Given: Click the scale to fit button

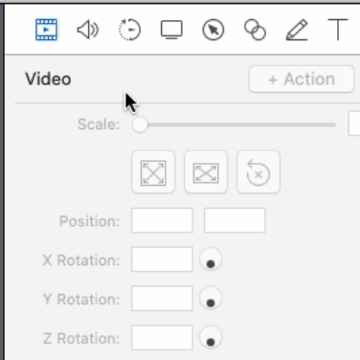Looking at the screenshot, I should [153, 172].
